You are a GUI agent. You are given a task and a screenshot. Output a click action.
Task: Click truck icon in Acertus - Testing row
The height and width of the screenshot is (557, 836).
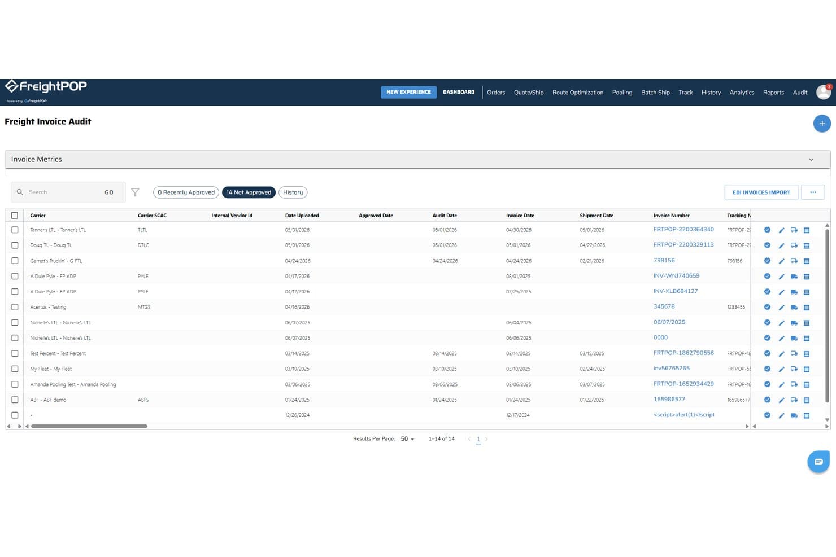794,307
